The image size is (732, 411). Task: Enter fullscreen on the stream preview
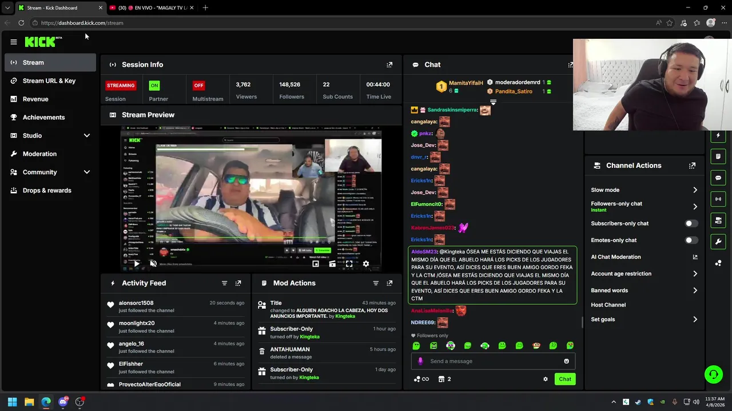[349, 264]
